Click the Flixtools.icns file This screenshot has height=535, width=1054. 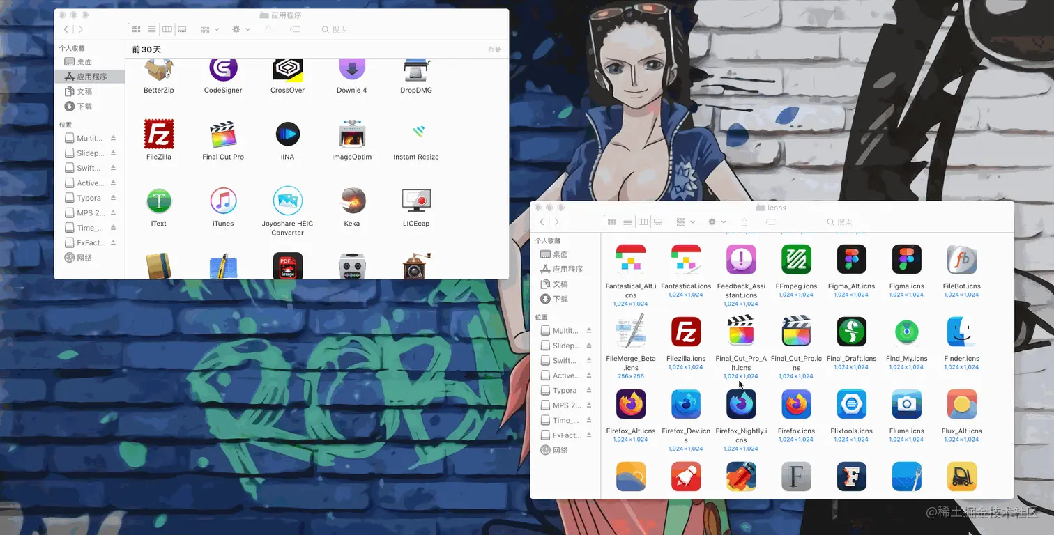pyautogui.click(x=851, y=404)
